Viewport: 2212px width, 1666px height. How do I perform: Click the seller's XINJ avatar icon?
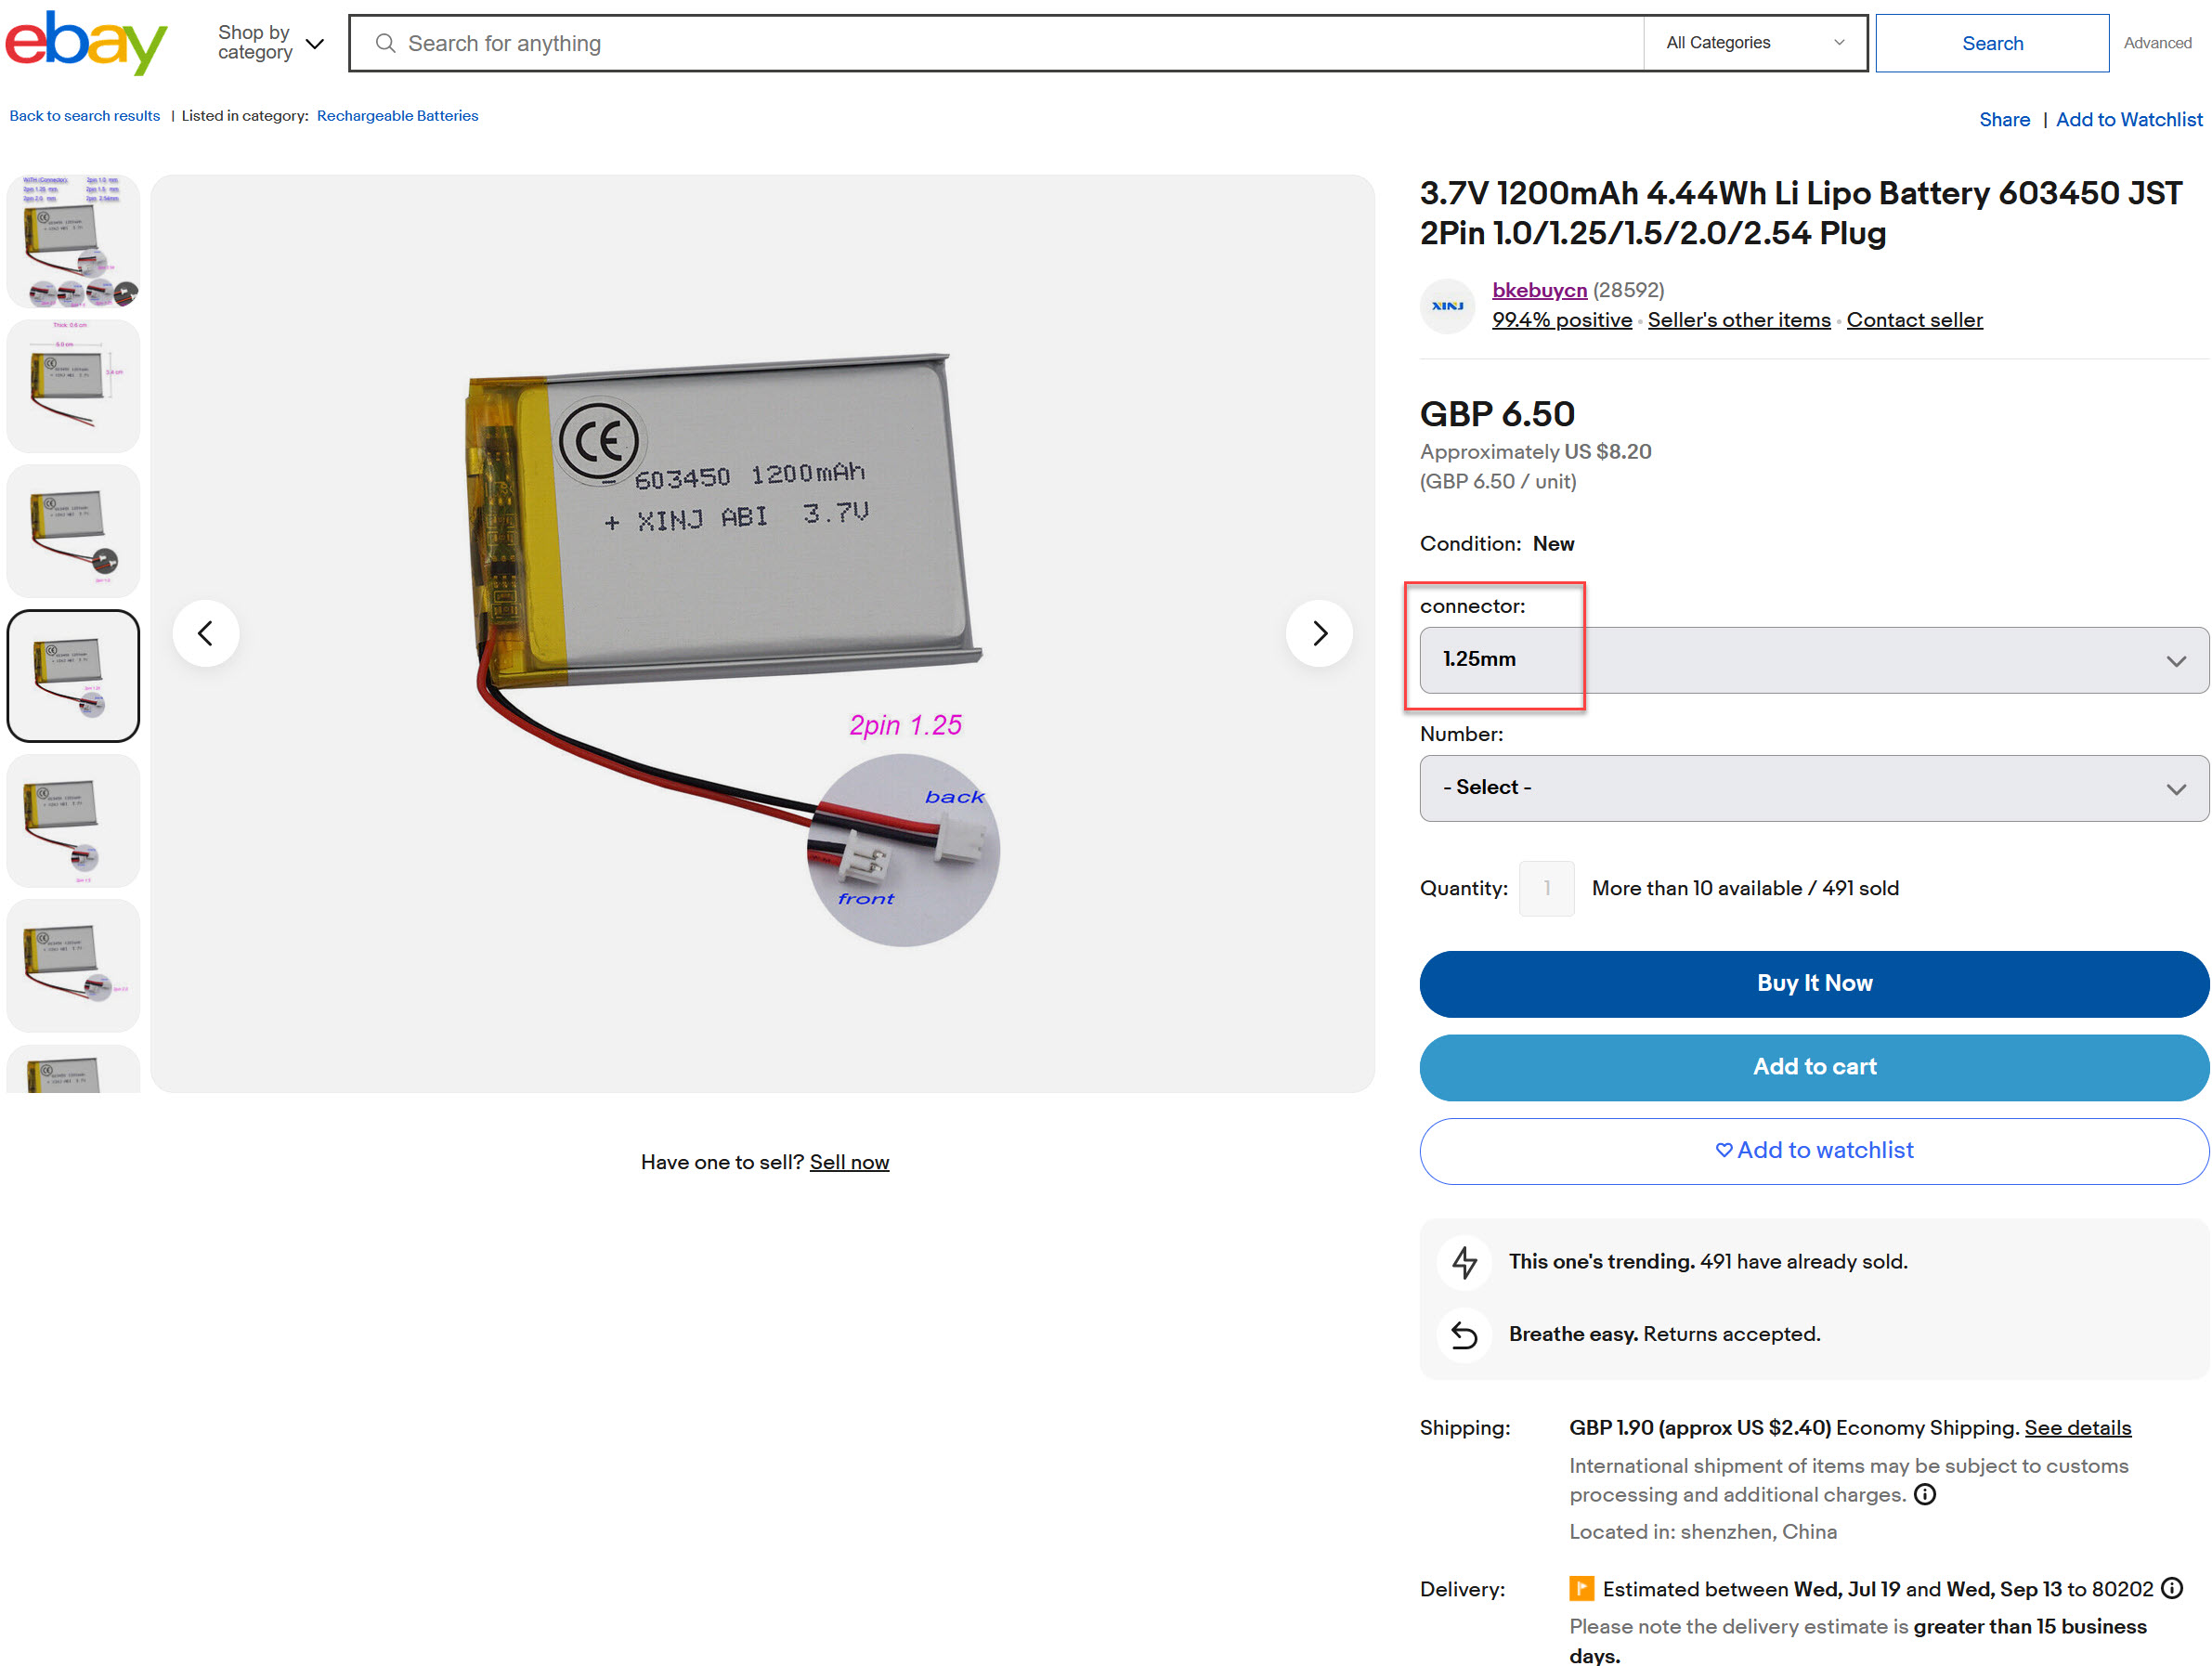click(1447, 306)
